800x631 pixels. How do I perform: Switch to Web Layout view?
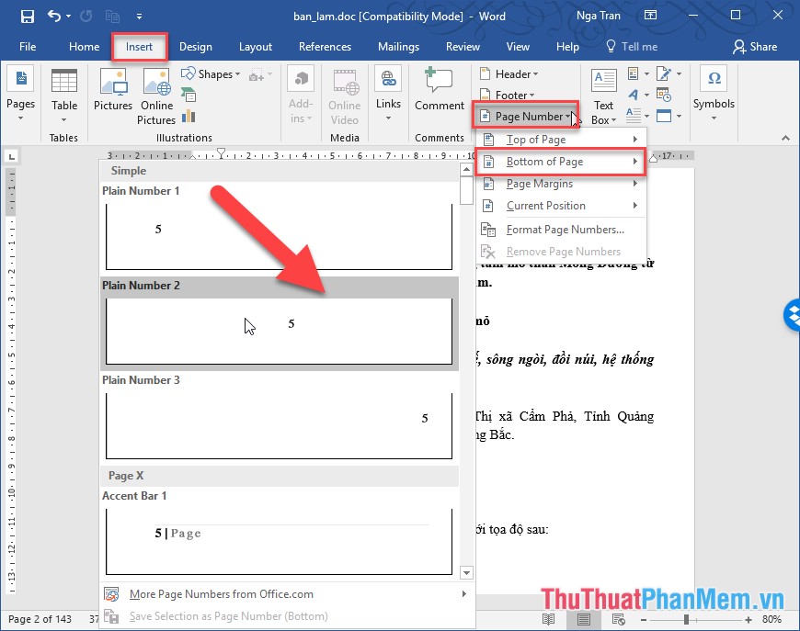click(618, 619)
